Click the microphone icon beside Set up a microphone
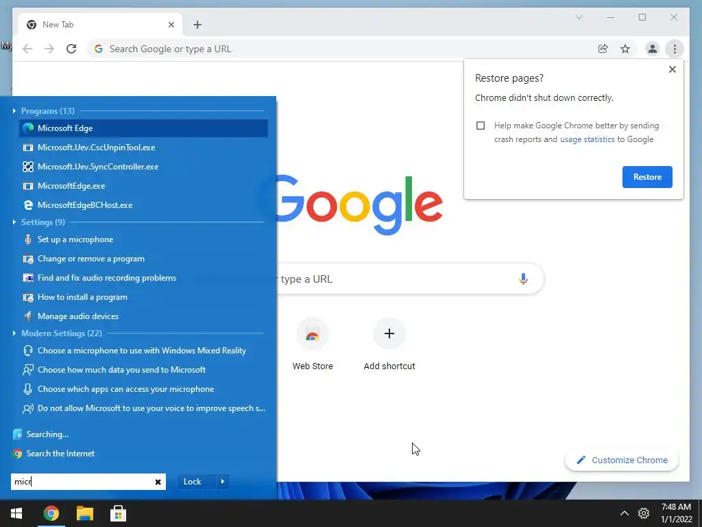 pyautogui.click(x=27, y=239)
